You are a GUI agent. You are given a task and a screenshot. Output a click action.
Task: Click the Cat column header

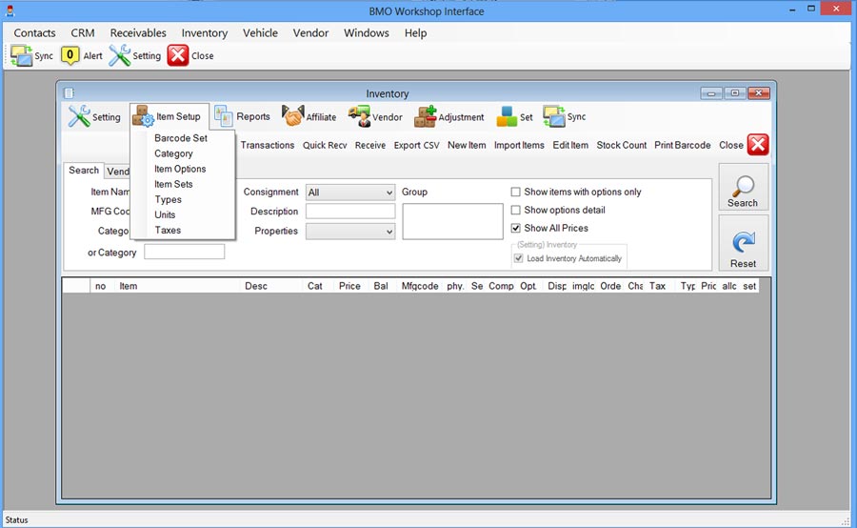point(315,286)
